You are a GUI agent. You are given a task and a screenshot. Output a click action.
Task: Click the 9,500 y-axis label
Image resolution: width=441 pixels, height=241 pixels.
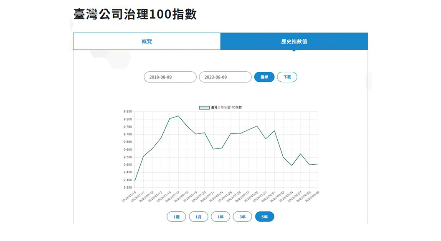coord(128,165)
